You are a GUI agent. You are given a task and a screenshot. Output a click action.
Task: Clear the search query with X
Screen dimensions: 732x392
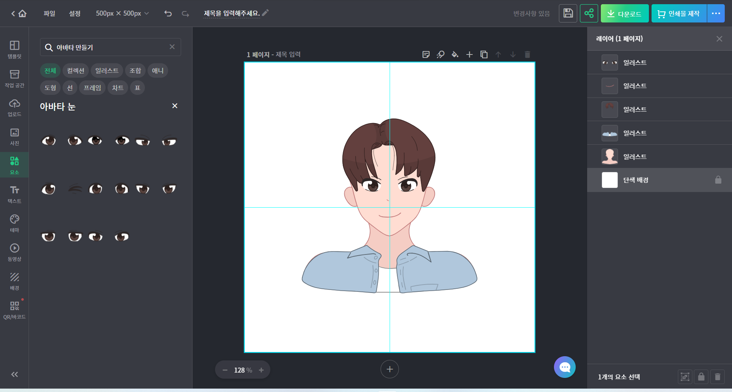coord(172,47)
